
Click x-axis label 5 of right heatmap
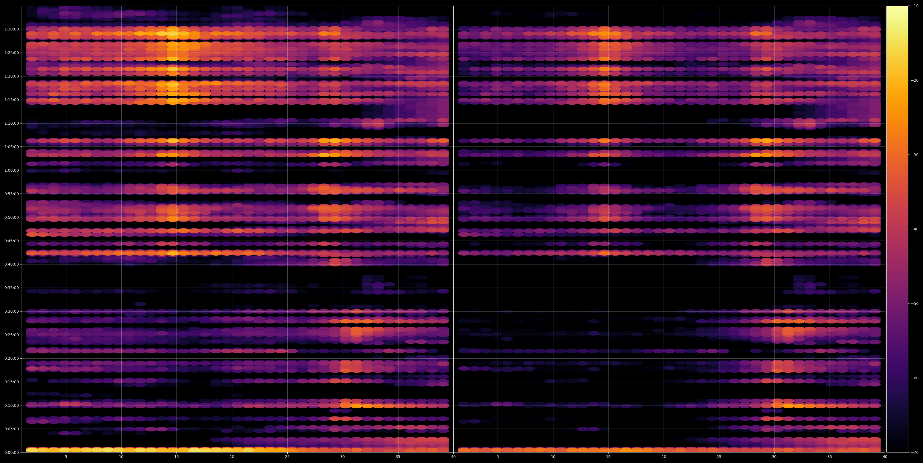(498, 457)
